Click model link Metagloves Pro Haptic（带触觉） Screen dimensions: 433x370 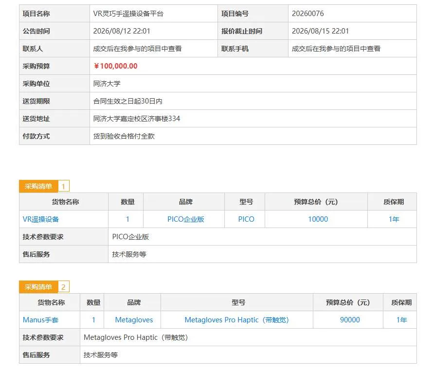(236, 320)
